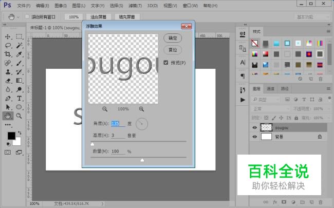Viewport: 334px width, 208px height.
Task: Create new adjustment layer icon
Action: pyautogui.click(x=293, y=202)
